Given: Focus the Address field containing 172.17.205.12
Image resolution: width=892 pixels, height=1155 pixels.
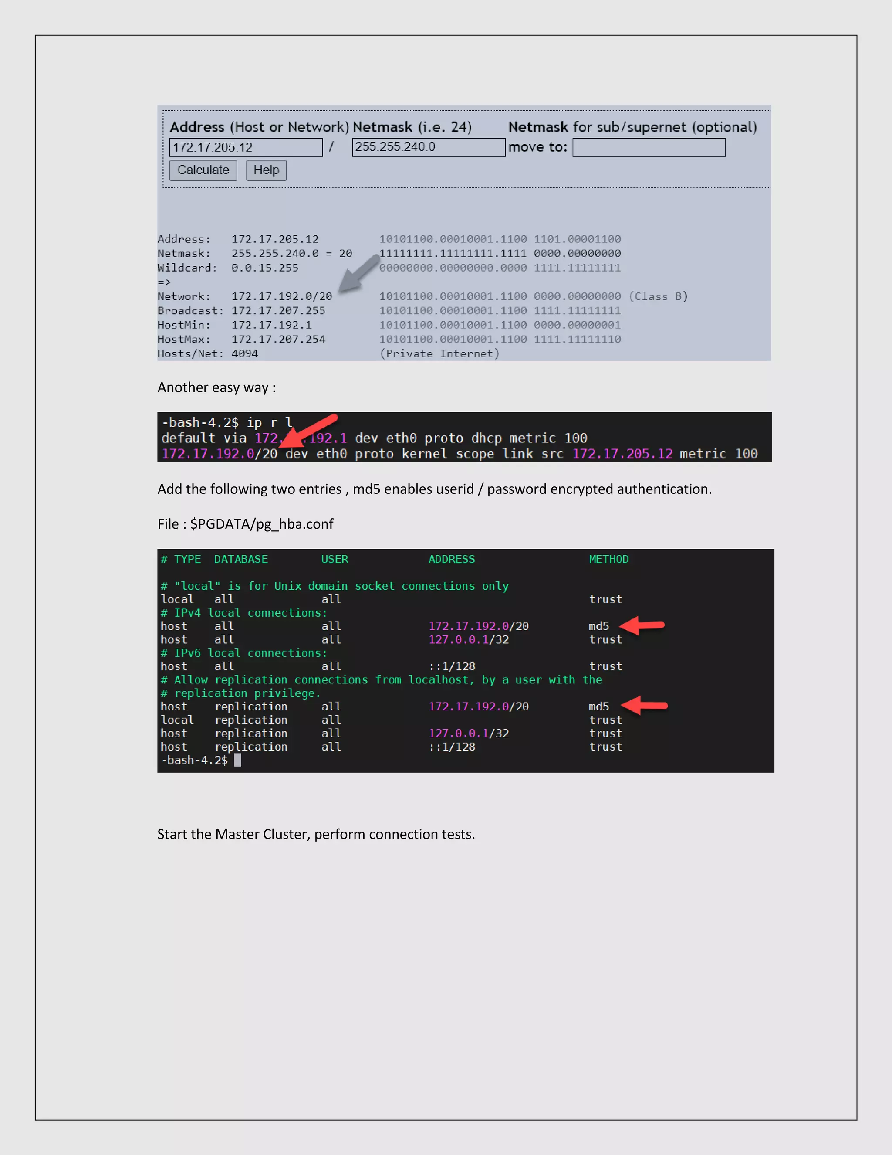Looking at the screenshot, I should tap(246, 147).
